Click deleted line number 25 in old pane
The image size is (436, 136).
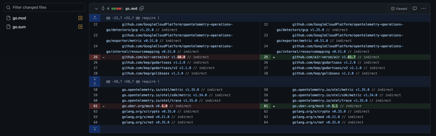click(95, 57)
